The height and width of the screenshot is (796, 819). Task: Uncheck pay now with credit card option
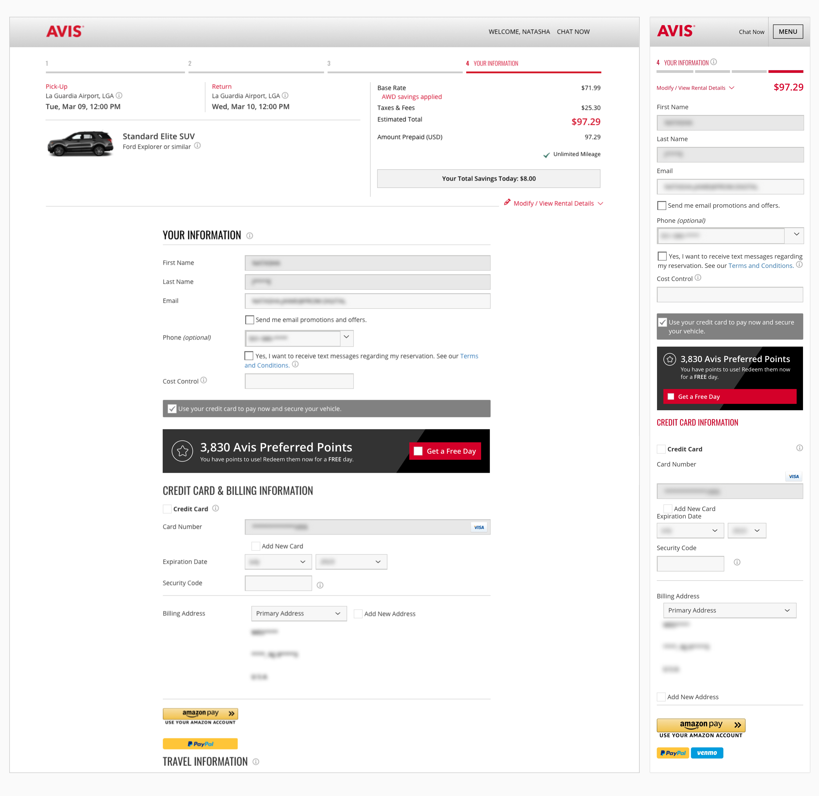click(172, 409)
